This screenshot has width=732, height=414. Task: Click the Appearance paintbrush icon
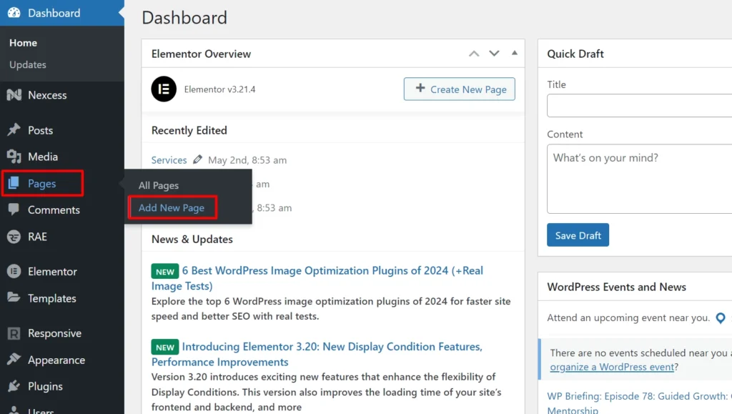(14, 360)
